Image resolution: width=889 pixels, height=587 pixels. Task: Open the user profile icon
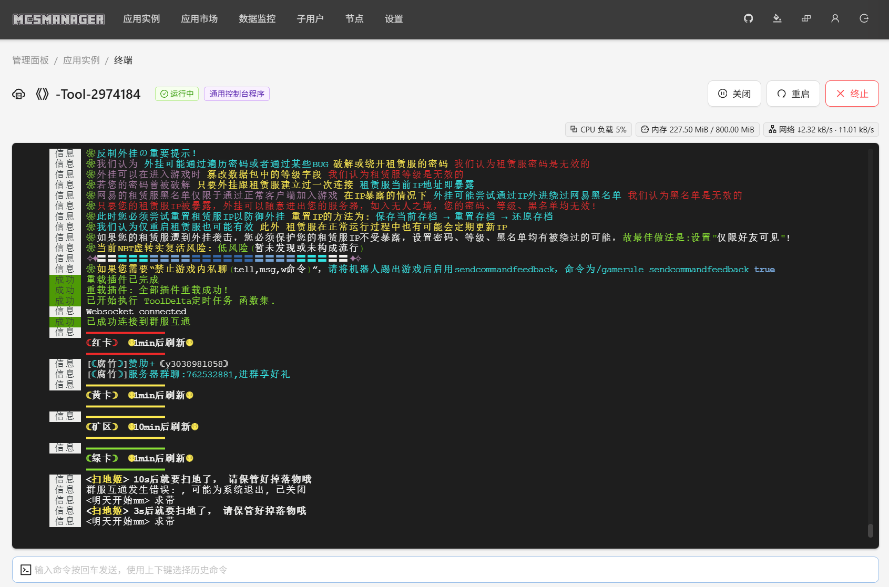[x=835, y=19]
